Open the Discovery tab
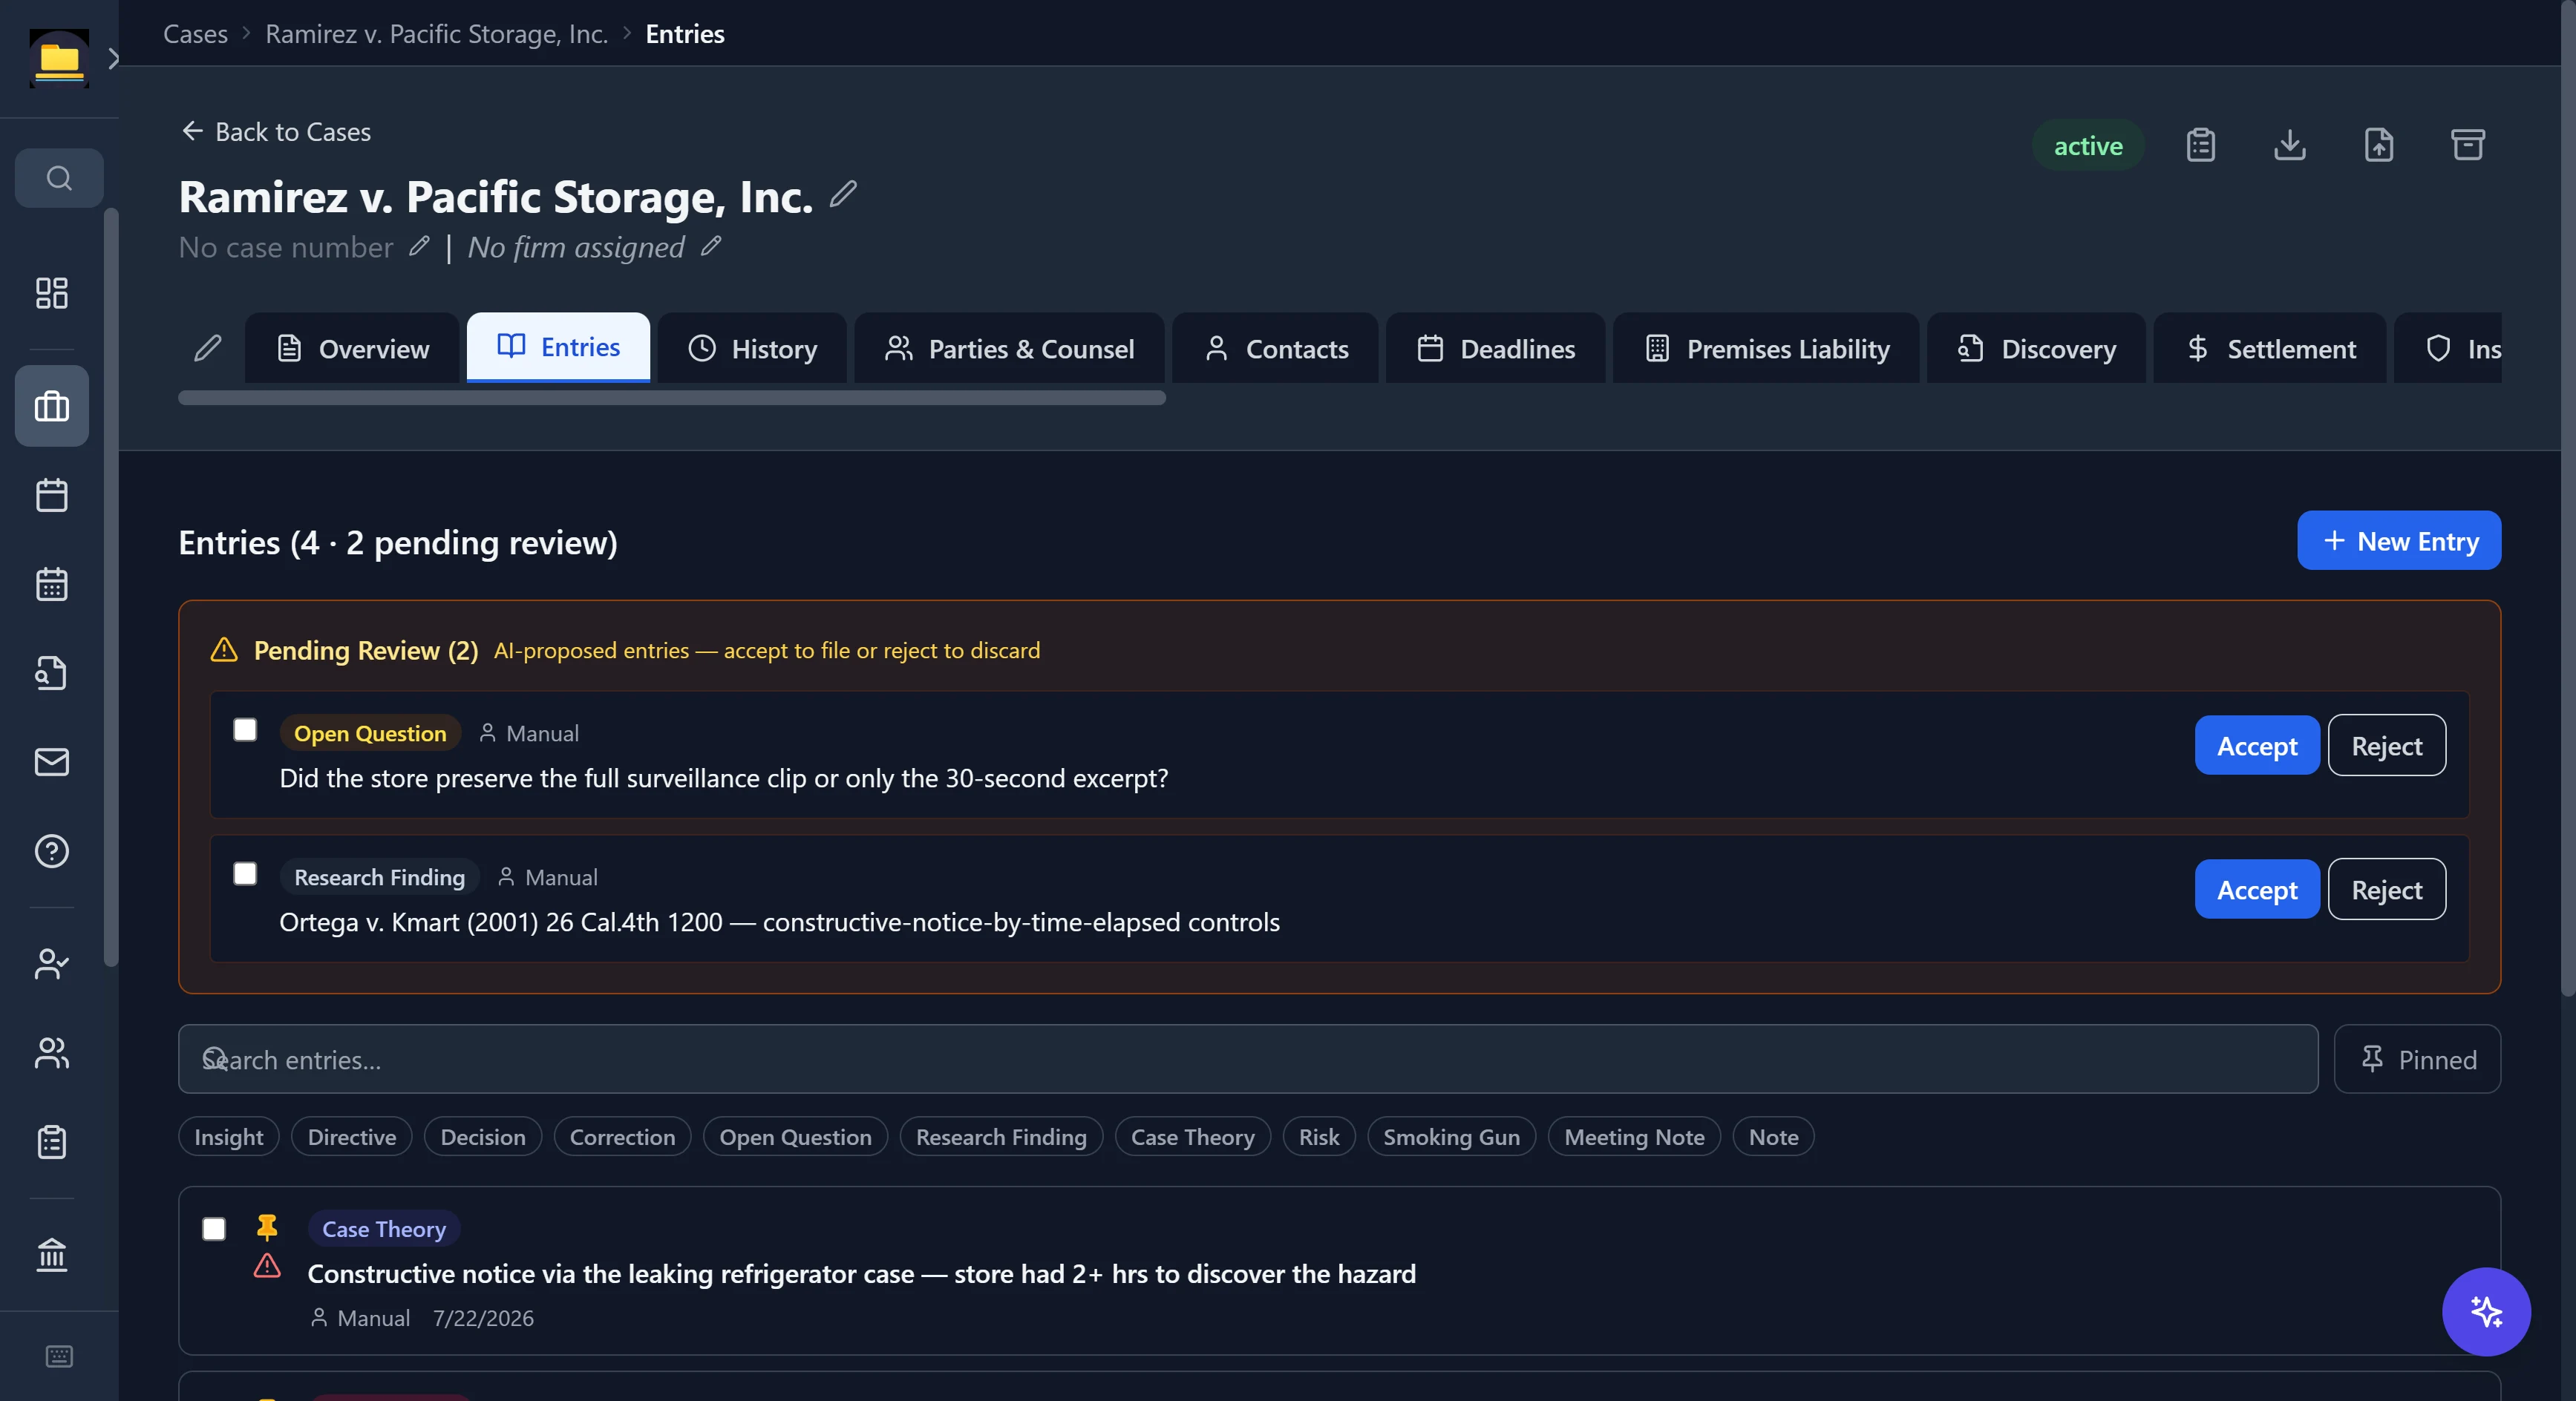The width and height of the screenshot is (2576, 1401). point(2036,348)
